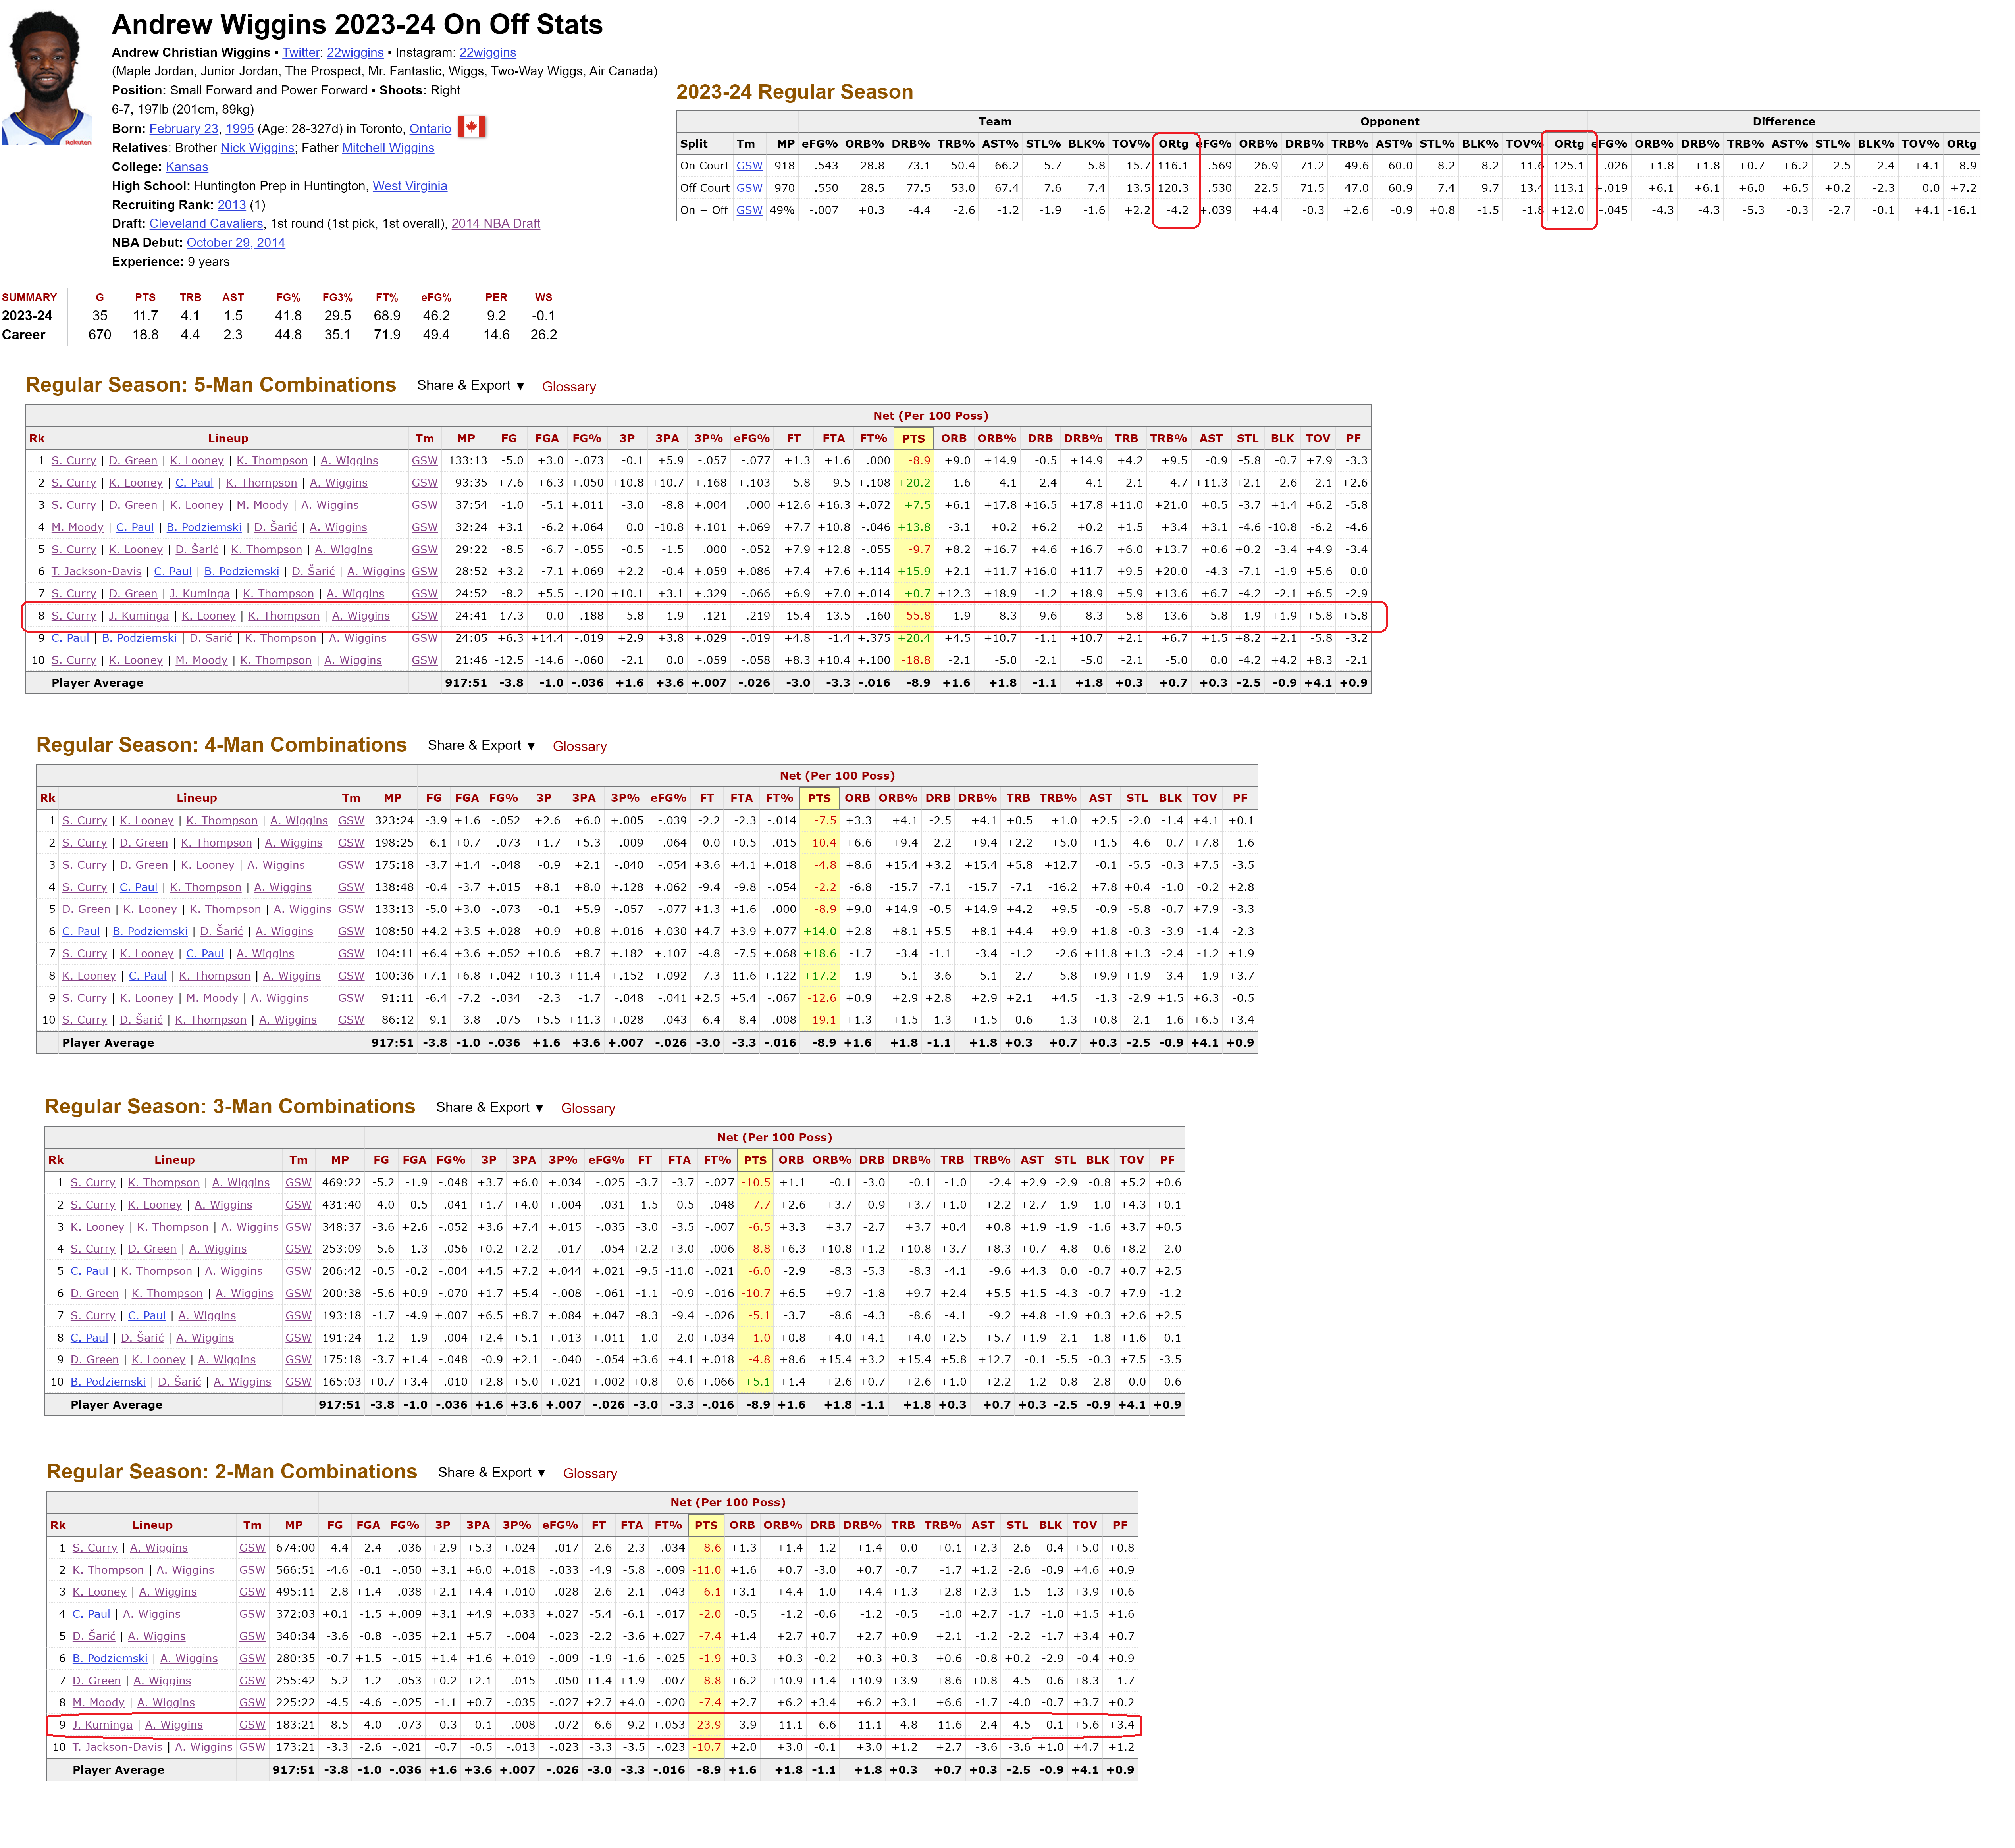Sort 3-Man table by PTS column
This screenshot has height=1848, width=2015.
click(x=755, y=1161)
